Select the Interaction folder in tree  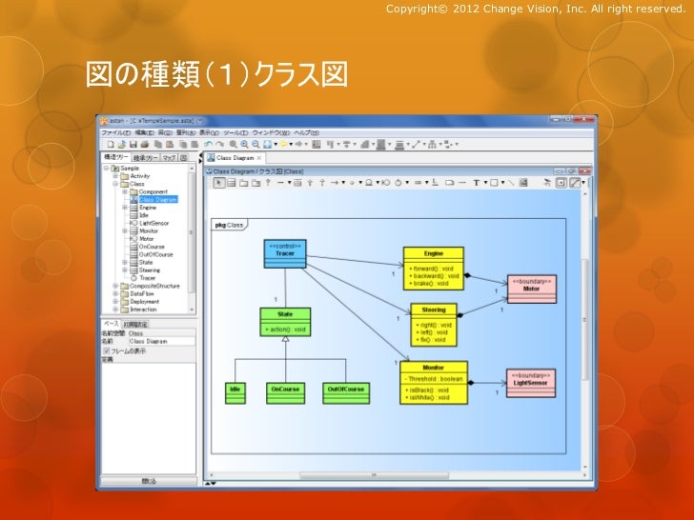tap(143, 310)
